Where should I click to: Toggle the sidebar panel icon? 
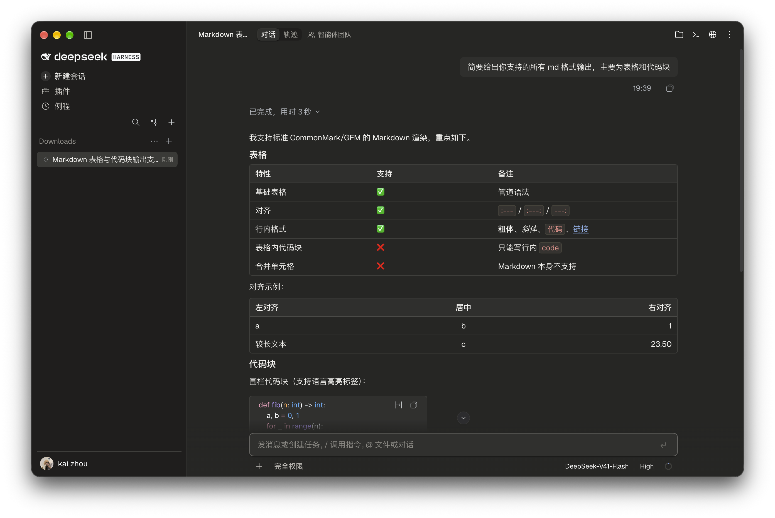pos(88,35)
